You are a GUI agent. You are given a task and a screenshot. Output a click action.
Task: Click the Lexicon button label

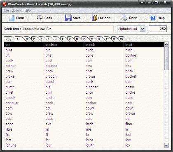104,18
